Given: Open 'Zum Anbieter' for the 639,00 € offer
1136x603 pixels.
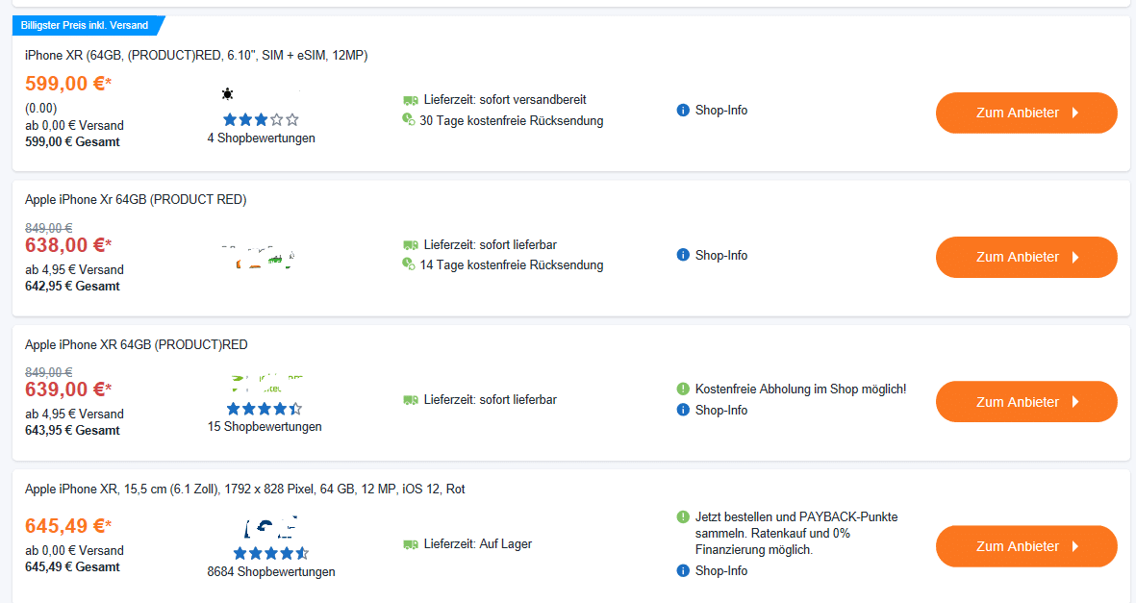Looking at the screenshot, I should 1026,401.
